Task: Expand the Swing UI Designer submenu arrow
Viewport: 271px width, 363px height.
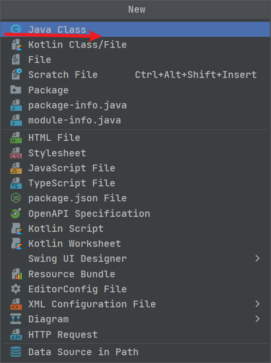Action: tap(257, 258)
